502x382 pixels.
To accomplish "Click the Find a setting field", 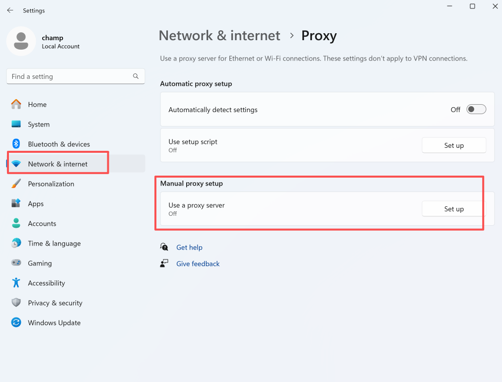I will [x=70, y=76].
